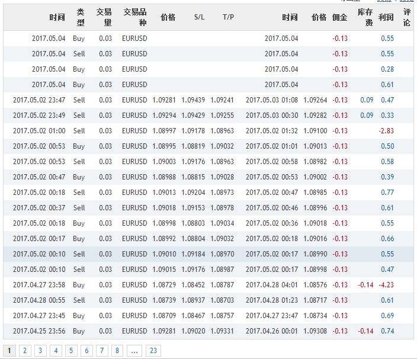Screen dimensions: 417x359
Task: Click swap value 0.09 in 23:47 row
Action: tap(367, 100)
